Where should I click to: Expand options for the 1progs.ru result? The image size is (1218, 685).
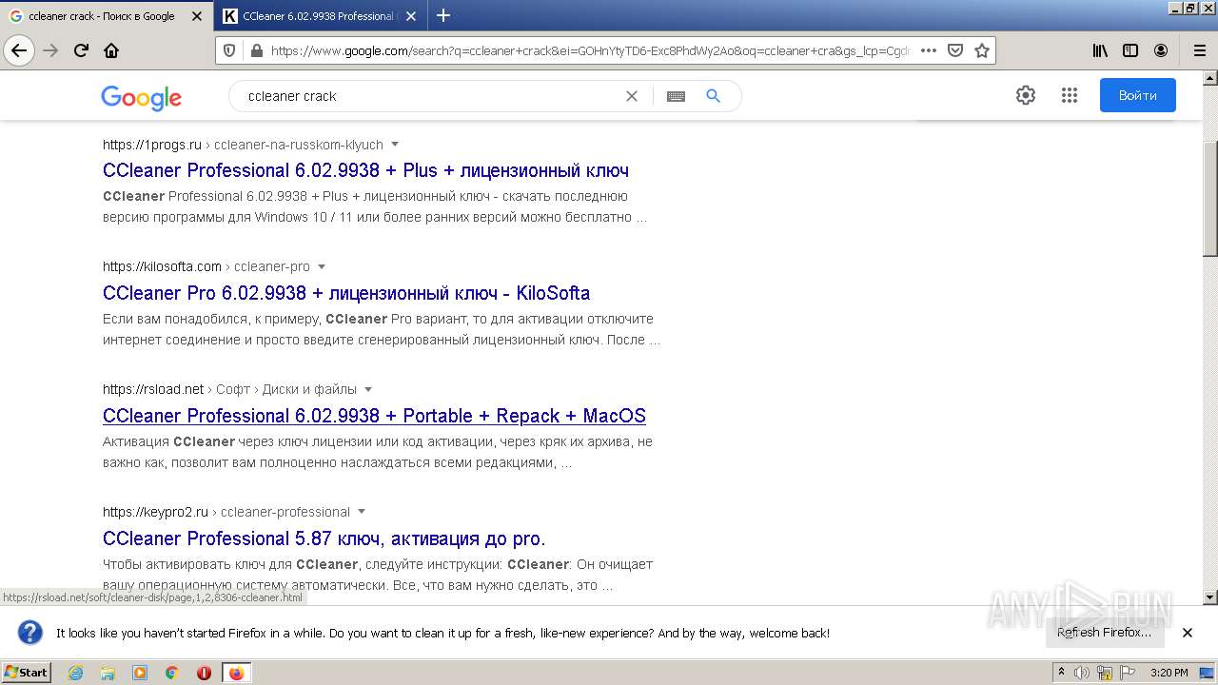[x=395, y=145]
